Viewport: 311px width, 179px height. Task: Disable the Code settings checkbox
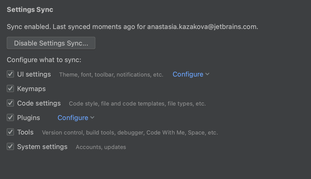(x=10, y=103)
